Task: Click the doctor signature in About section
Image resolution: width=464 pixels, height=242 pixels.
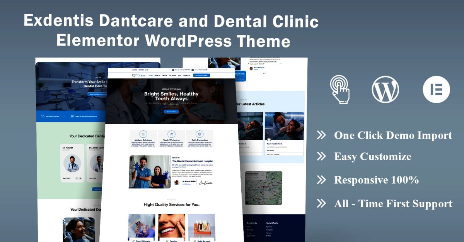Action: [x=206, y=182]
